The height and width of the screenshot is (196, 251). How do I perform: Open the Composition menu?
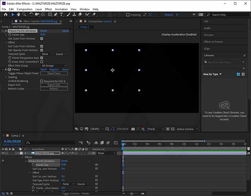(24, 9)
